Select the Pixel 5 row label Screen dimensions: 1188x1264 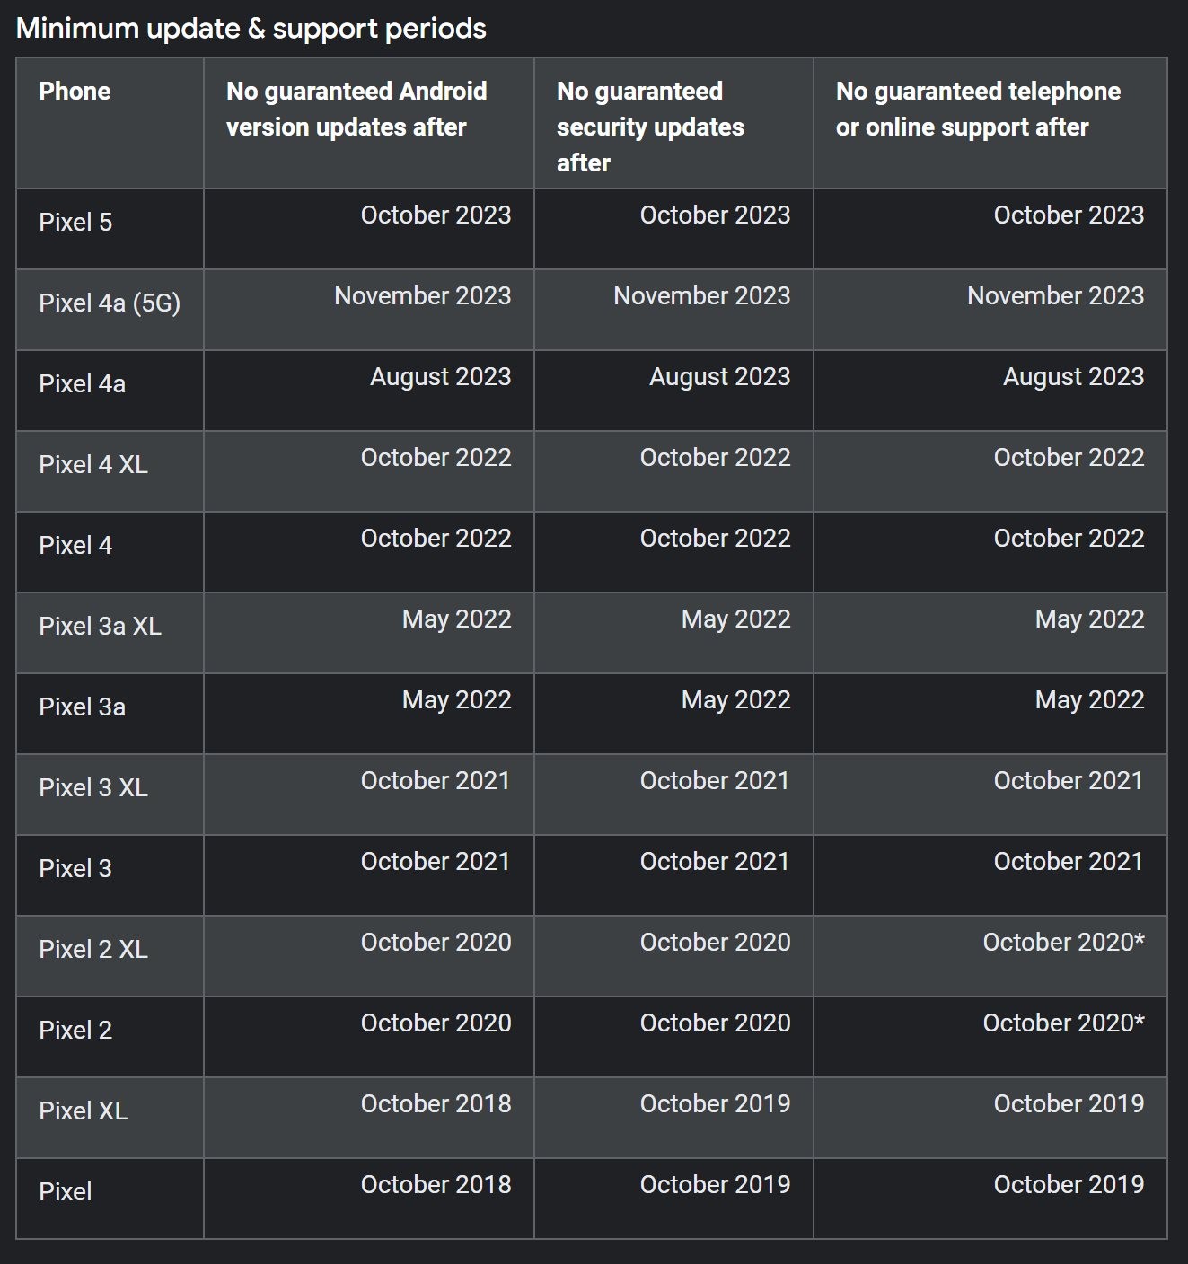pos(75,223)
